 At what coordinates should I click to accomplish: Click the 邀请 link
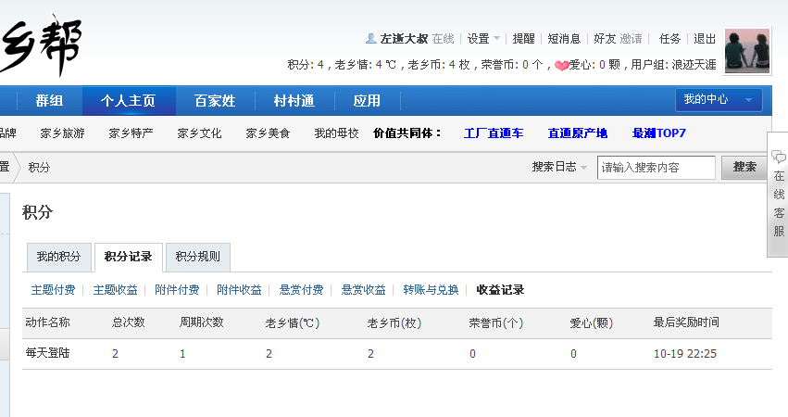click(631, 39)
